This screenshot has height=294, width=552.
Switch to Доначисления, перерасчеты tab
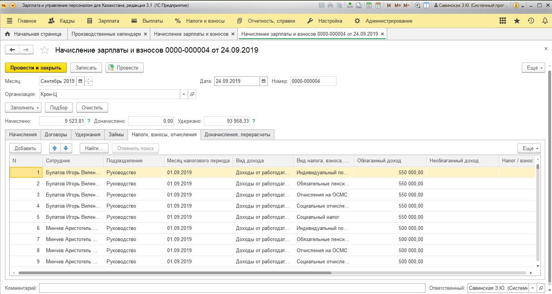[238, 135]
